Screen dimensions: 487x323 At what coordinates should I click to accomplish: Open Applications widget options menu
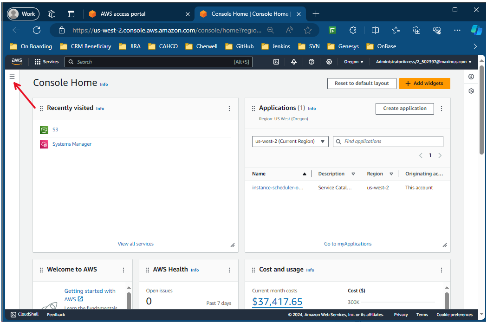pyautogui.click(x=442, y=109)
